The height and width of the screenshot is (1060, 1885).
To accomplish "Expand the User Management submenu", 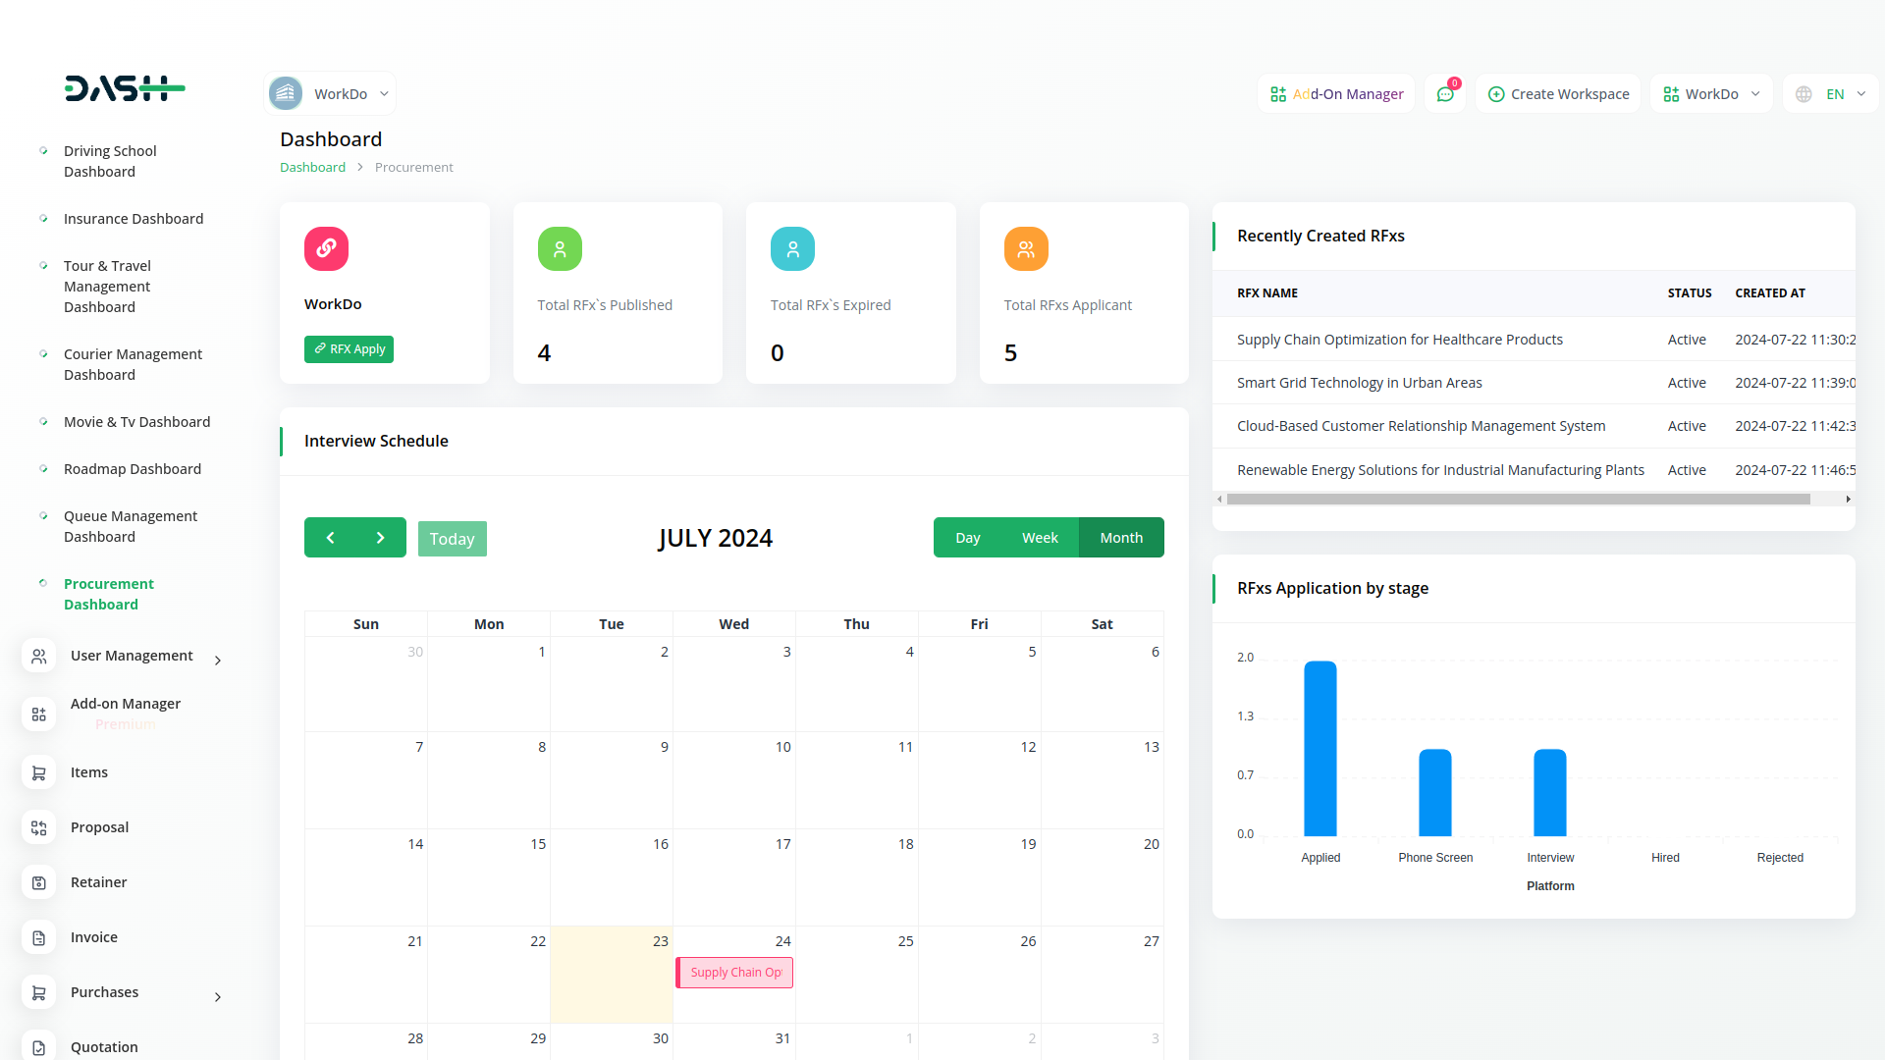I will (x=218, y=661).
